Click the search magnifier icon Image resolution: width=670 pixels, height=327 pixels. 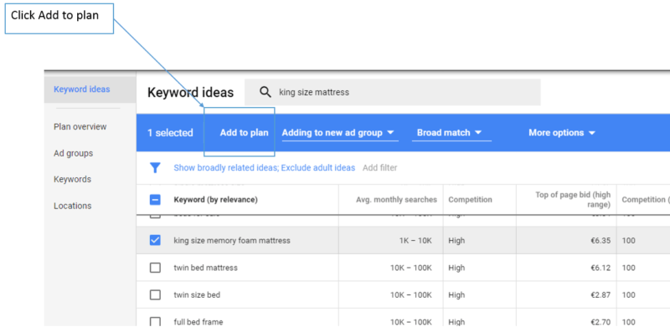click(x=265, y=92)
